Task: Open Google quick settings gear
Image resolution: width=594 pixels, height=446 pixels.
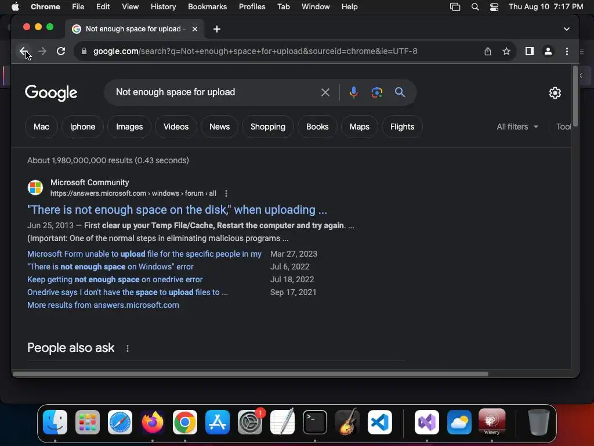Action: pyautogui.click(x=555, y=93)
